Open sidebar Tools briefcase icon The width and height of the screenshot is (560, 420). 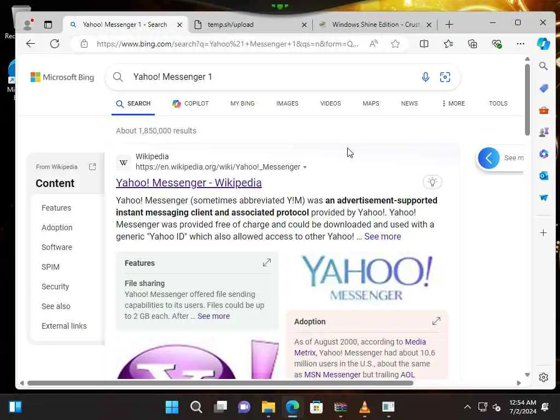(x=544, y=110)
